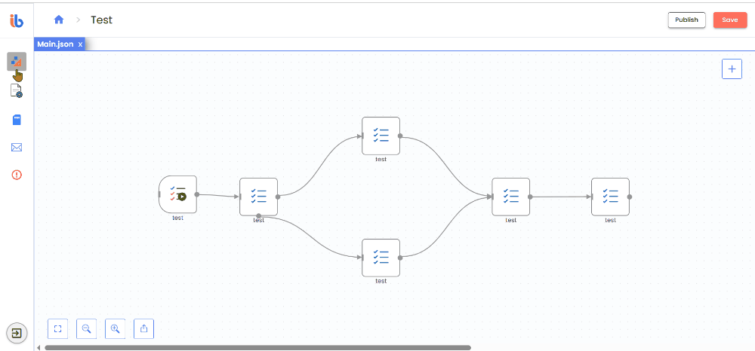Click the output port of last node

pos(630,197)
